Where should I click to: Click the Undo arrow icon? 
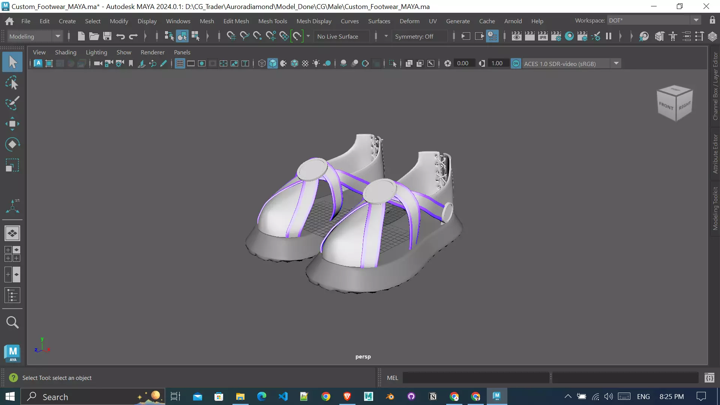(120, 36)
